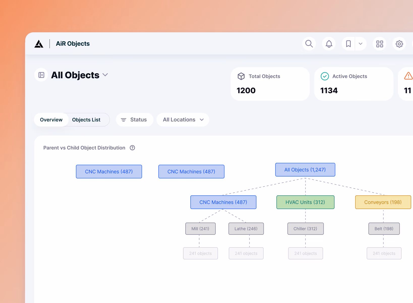Click help icon beside distribution title
The width and height of the screenshot is (413, 303).
(x=132, y=148)
